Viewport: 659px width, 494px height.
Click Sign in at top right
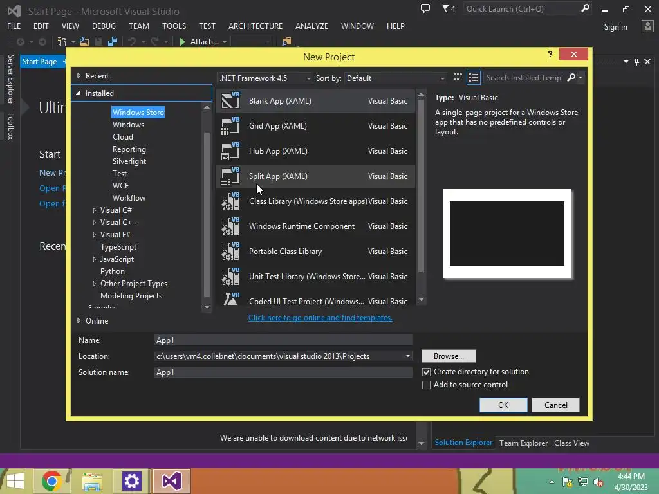[x=615, y=27]
